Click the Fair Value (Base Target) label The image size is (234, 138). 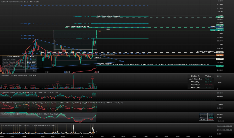[x=108, y=16]
